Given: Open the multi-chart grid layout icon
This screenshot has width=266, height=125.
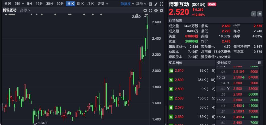Looking at the screenshot, I should coord(151,4).
